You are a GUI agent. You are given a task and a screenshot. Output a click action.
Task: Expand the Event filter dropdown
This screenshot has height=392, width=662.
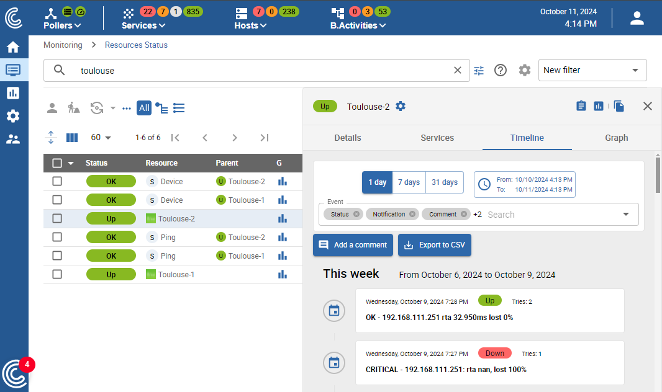[625, 213]
